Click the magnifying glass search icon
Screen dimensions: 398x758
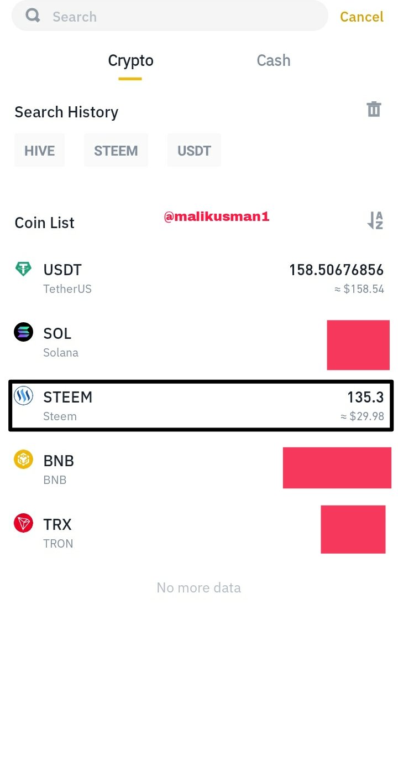(33, 16)
